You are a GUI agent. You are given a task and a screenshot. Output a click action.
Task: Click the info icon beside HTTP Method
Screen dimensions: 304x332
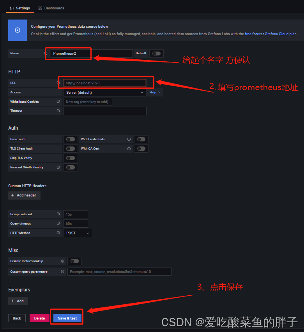coord(58,232)
